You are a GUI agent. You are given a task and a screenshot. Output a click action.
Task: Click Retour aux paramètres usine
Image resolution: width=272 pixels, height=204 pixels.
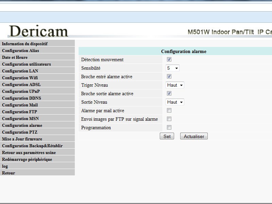click(x=37, y=152)
